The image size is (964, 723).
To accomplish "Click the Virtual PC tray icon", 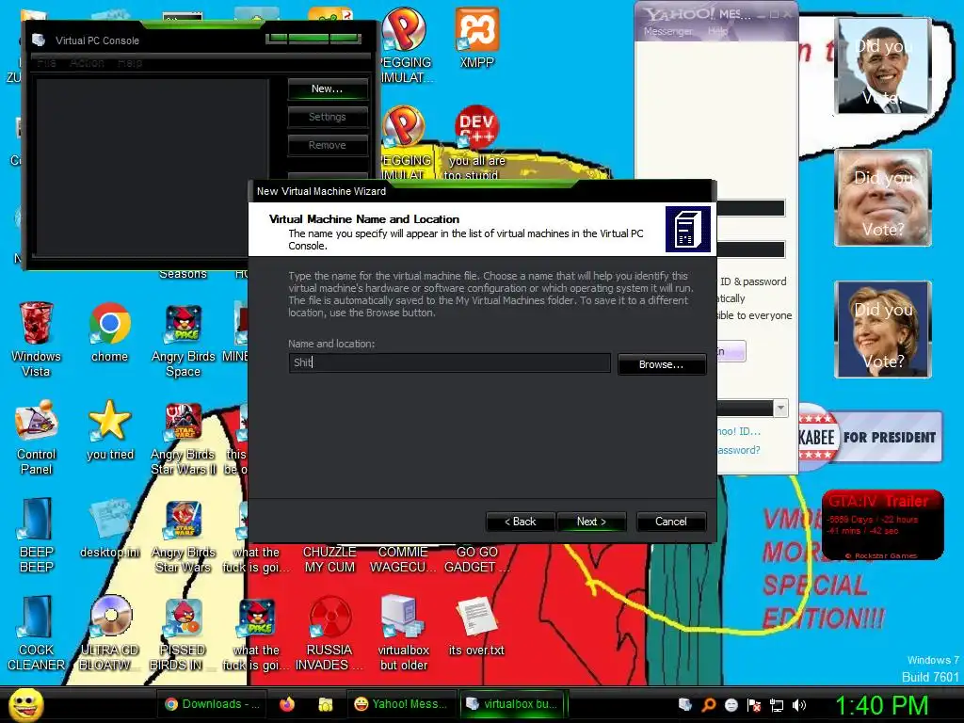I will [x=685, y=705].
